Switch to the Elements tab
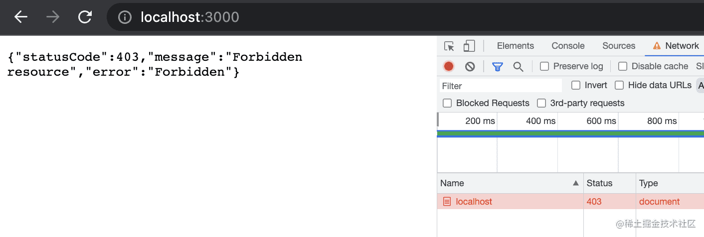Image resolution: width=704 pixels, height=237 pixels. 515,46
